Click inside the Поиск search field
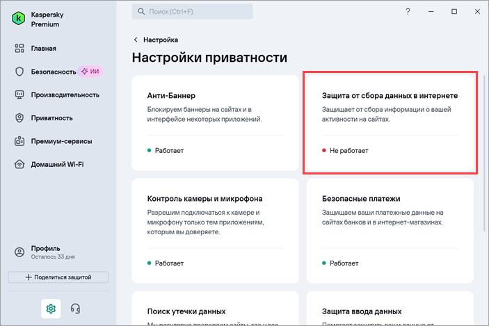489x326 pixels. [x=192, y=12]
